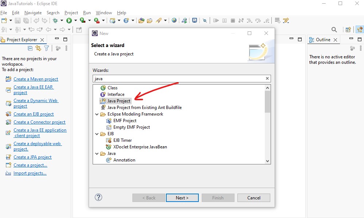Click the Open Type icon
This screenshot has height=218, width=364.
(x=142, y=20)
